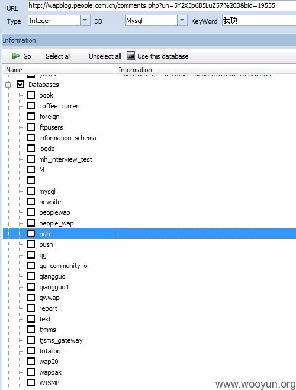Check the qiangguo1 checkbox

coord(31,287)
